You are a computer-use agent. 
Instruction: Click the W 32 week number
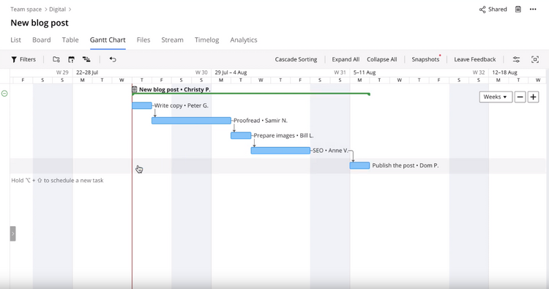pyautogui.click(x=479, y=72)
